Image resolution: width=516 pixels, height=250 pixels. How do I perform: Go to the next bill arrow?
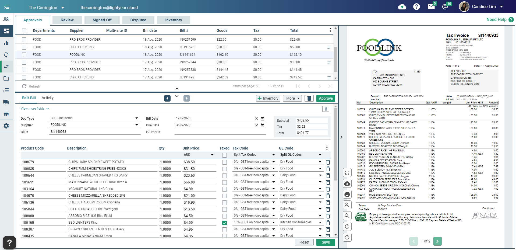pyautogui.click(x=187, y=98)
